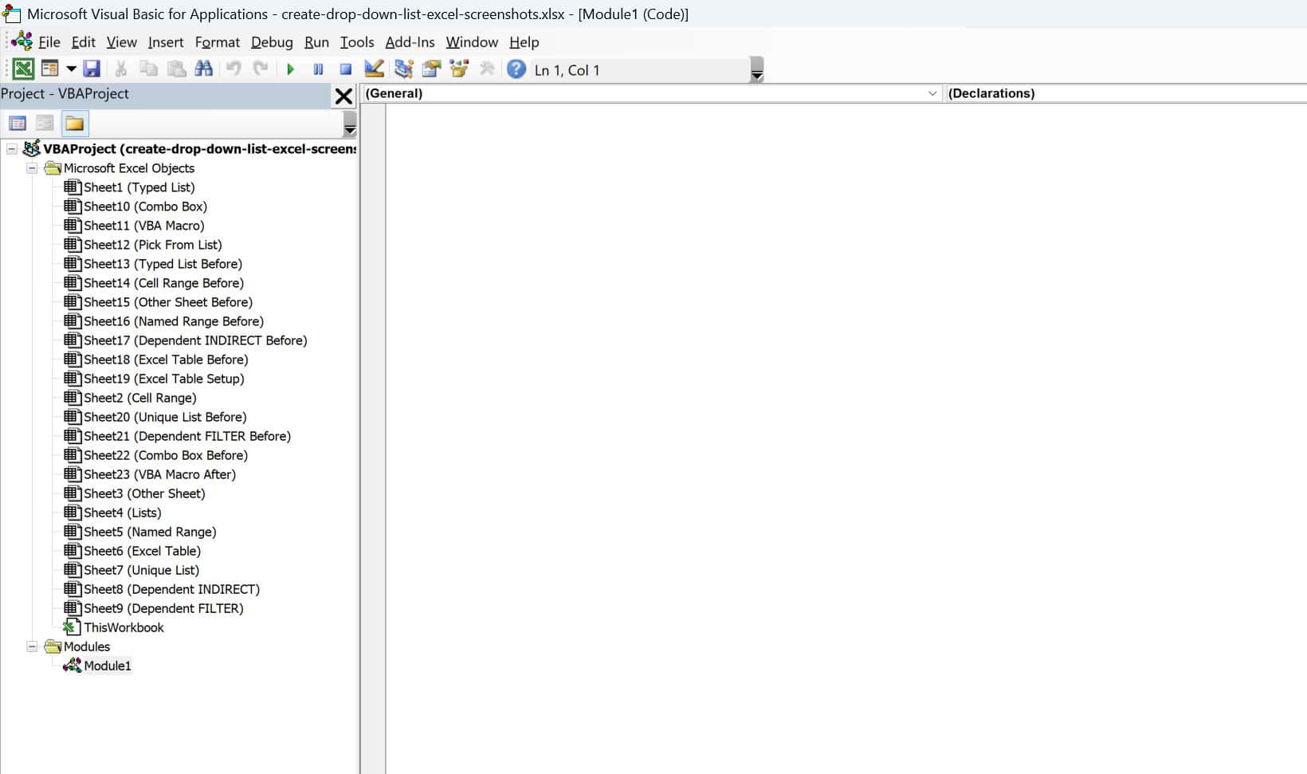Close the Project - VBAProject panel

click(x=343, y=96)
